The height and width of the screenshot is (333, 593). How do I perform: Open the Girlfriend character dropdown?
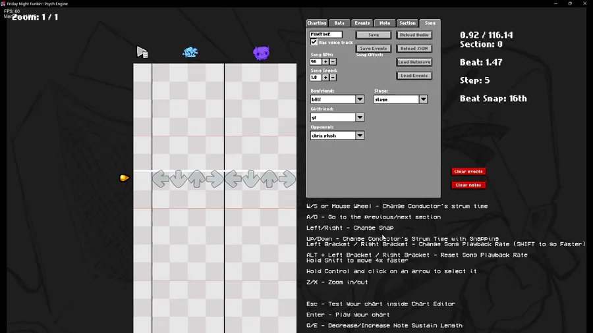[360, 117]
